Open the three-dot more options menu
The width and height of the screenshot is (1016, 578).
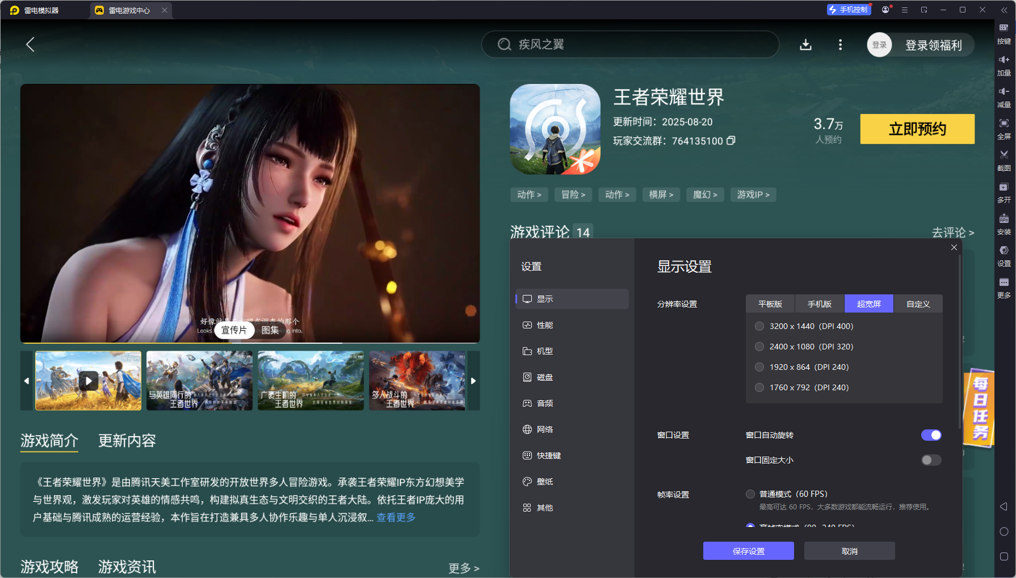pos(840,45)
